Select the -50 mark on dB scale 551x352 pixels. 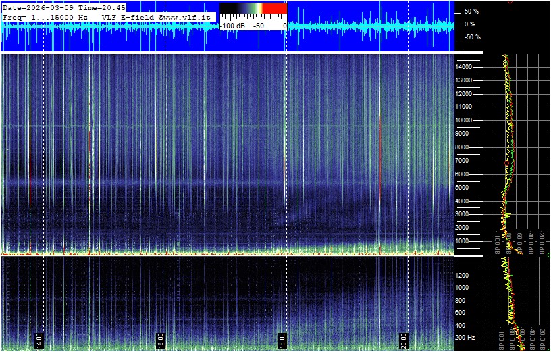(258, 25)
